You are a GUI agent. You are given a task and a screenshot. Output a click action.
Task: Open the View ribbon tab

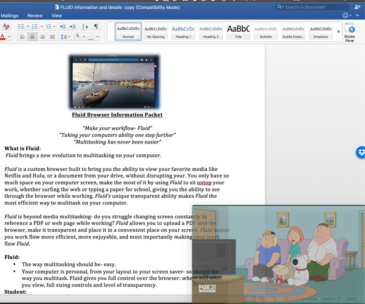coord(57,16)
